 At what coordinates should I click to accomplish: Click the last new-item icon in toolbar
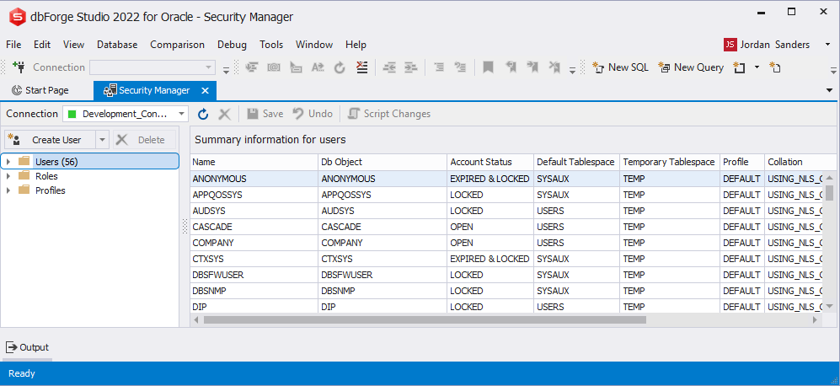click(x=775, y=67)
